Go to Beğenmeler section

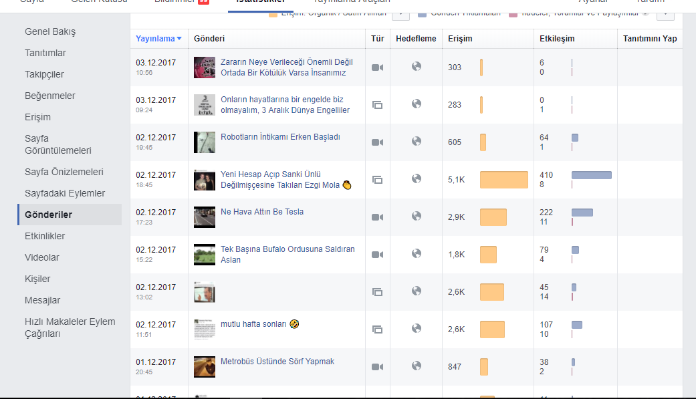[50, 96]
